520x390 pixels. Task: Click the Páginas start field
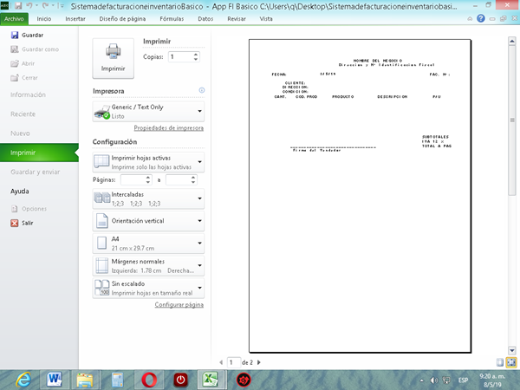pyautogui.click(x=133, y=179)
